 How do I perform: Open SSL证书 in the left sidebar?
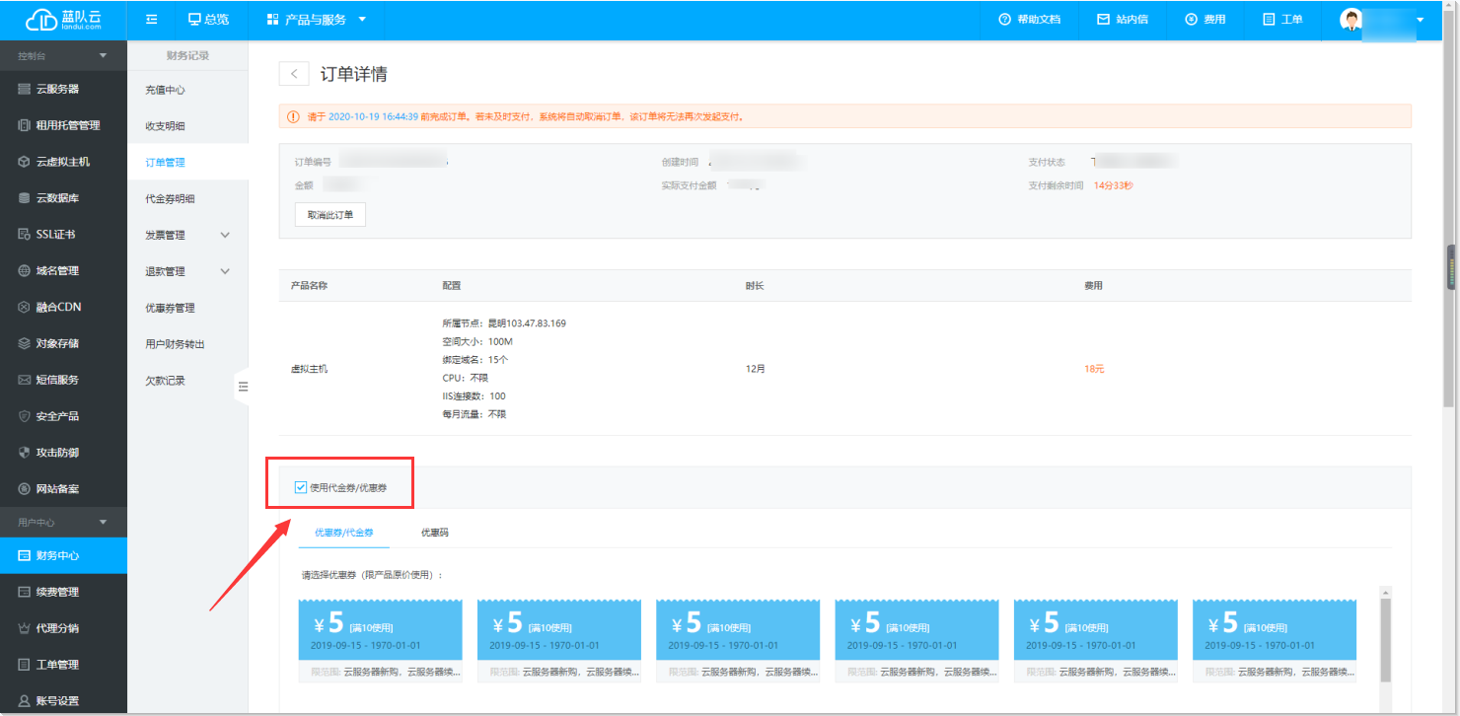(x=55, y=234)
